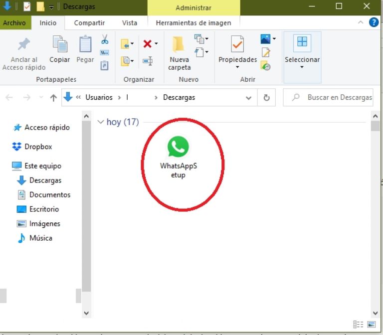Click the Open image icon in Abrir group
383x335 pixels.
[265, 39]
